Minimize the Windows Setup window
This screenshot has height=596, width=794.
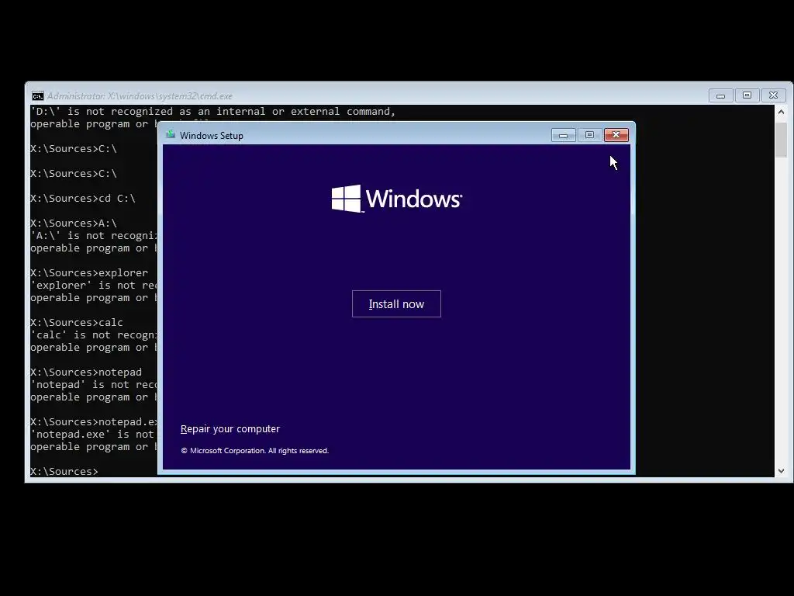point(563,135)
